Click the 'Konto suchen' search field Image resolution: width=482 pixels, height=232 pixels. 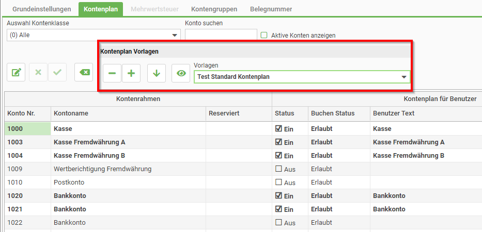[x=221, y=35]
